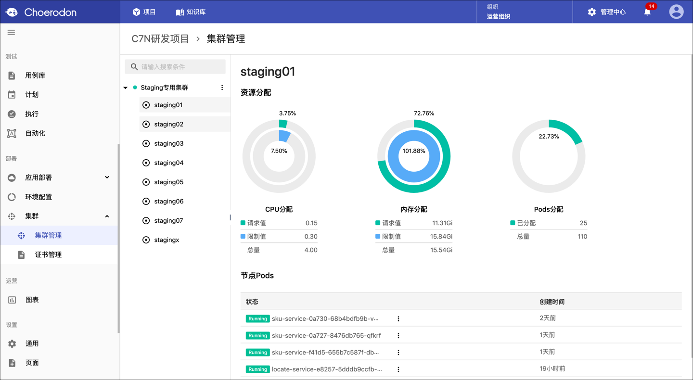Open the 知识库 book icon menu
Screen dimensions: 693x380
pos(180,12)
